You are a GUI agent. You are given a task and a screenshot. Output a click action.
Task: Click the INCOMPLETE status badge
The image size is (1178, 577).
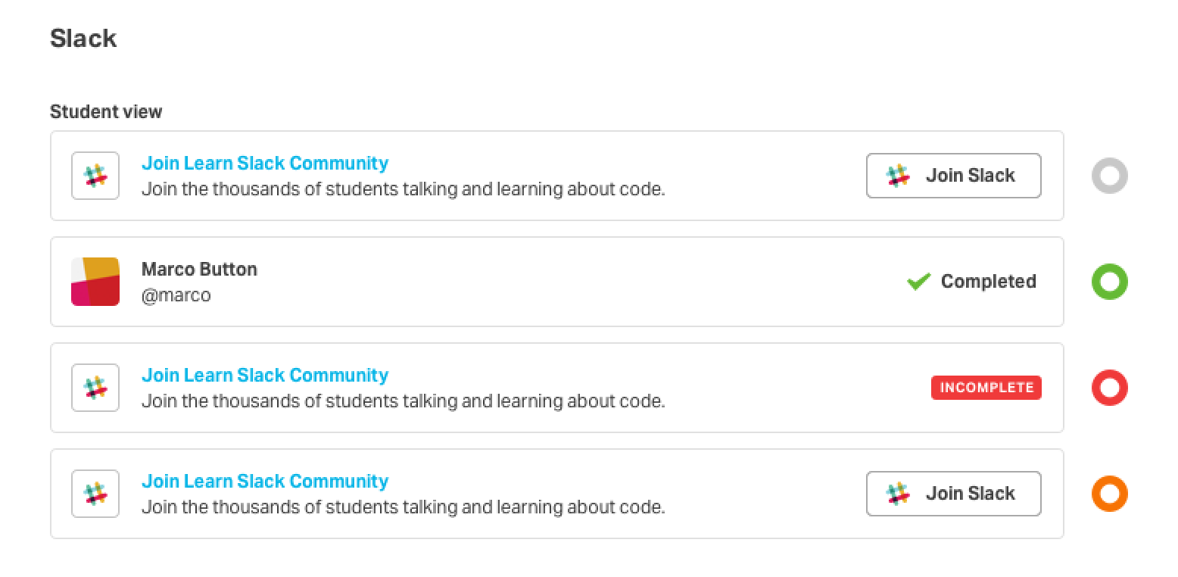[986, 388]
